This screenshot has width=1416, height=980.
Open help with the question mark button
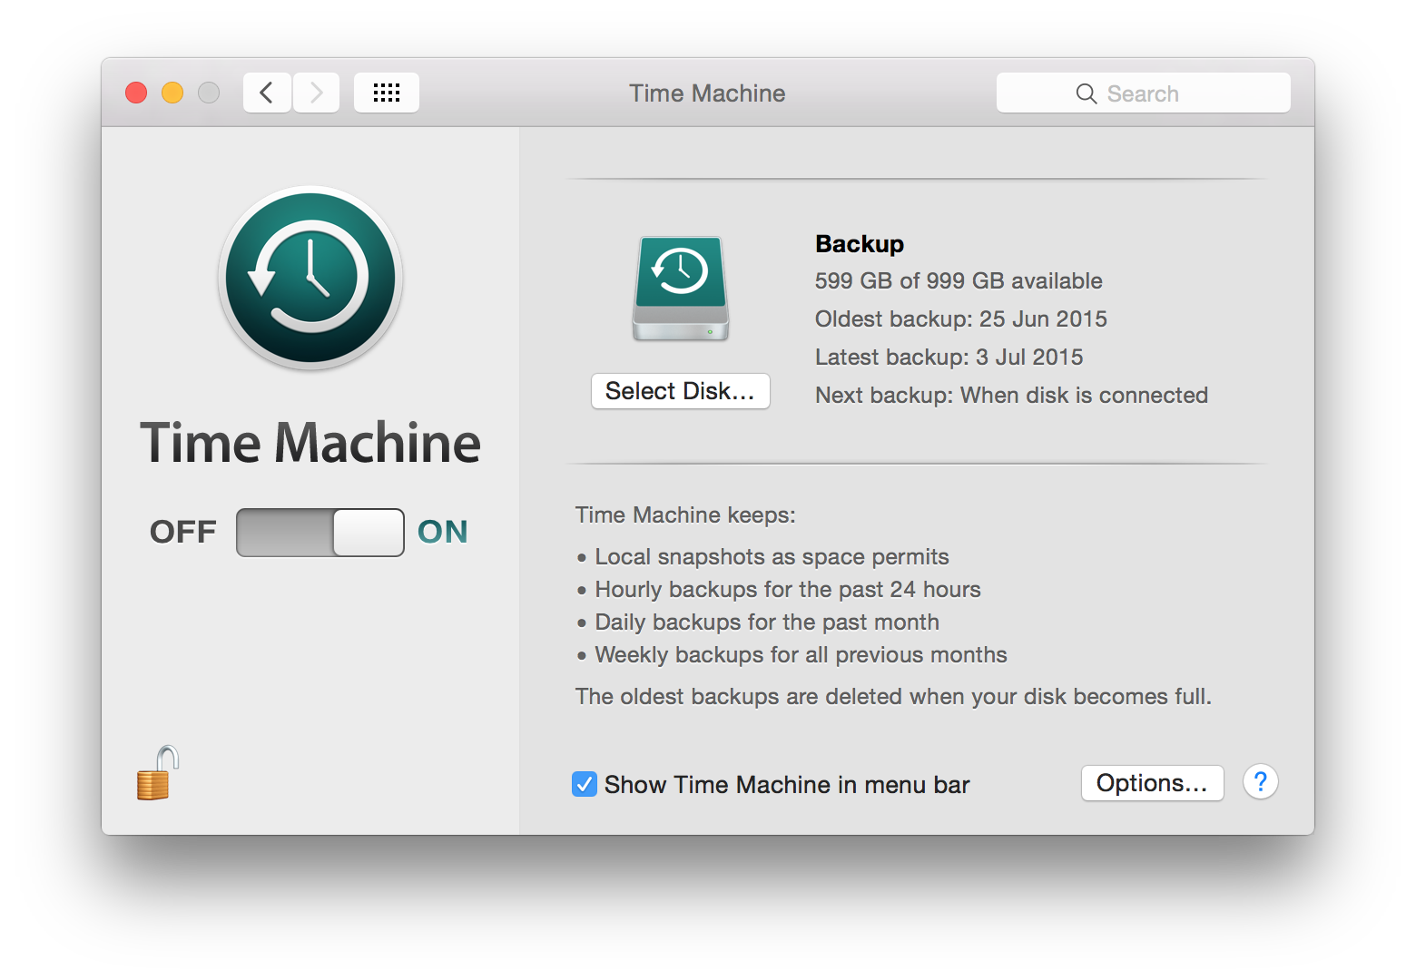coord(1260,782)
